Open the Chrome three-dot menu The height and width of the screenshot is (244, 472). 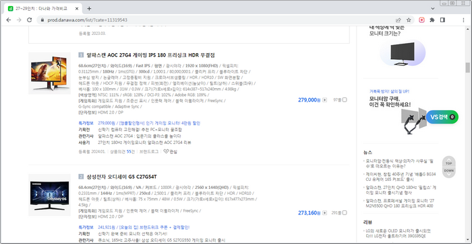click(463, 19)
